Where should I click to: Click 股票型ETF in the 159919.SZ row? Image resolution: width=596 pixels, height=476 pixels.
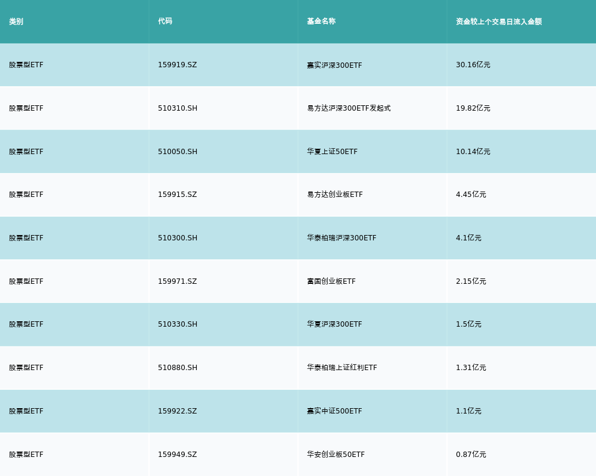(26, 65)
